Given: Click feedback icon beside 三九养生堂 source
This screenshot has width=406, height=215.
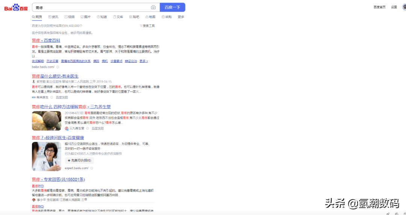Looking at the screenshot, I should (x=88, y=128).
